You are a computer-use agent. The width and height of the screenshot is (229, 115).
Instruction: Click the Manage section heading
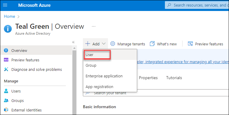(x=11, y=81)
